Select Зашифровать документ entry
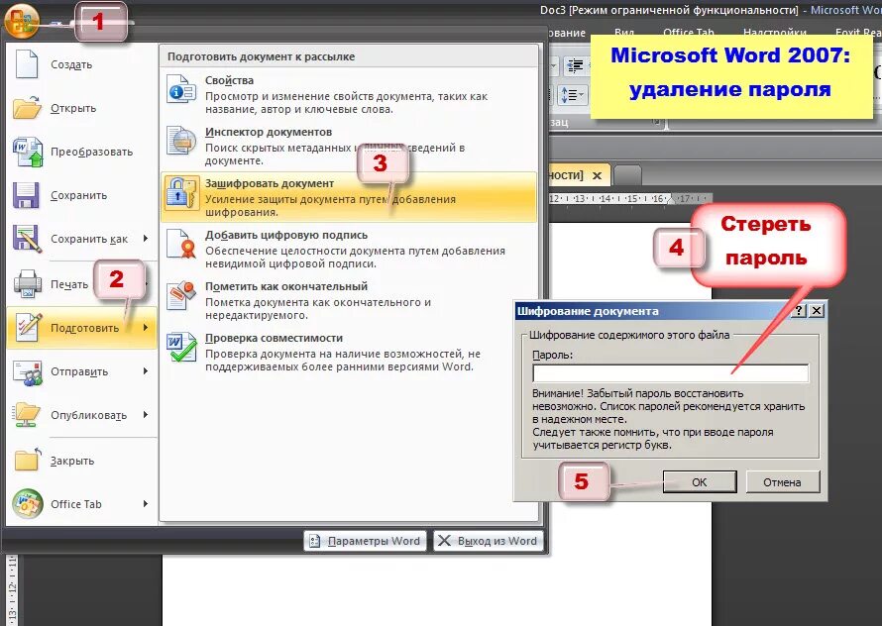 (349, 197)
